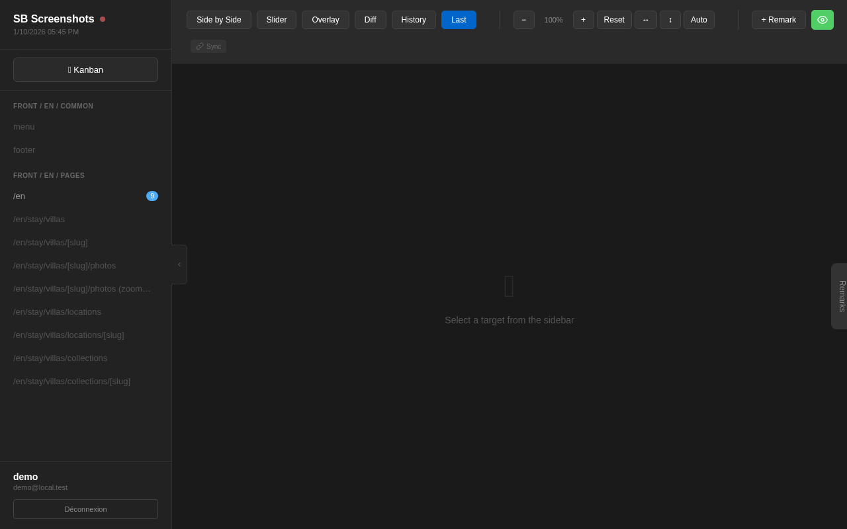The image size is (847, 529).
Task: Open the /en/stay/villas/collections page
Action: (x=86, y=358)
